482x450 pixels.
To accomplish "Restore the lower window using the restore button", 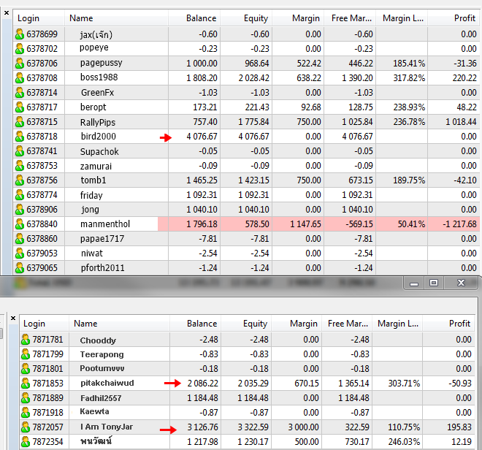I will 434,283.
